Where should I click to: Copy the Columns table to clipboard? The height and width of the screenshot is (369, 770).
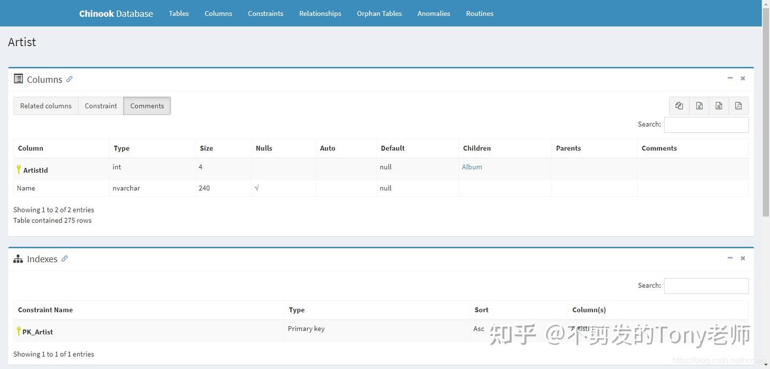click(x=679, y=105)
